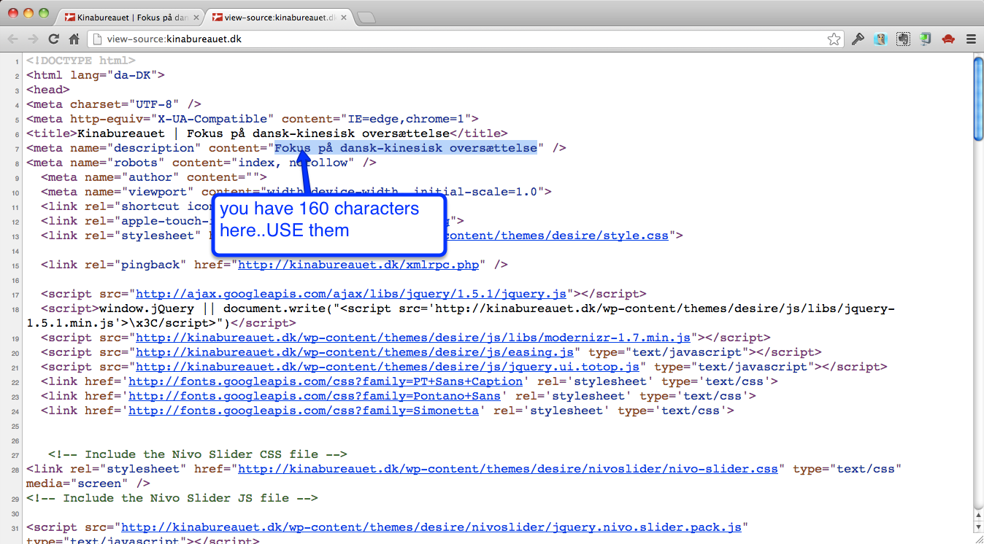Switch to the Kinabureauet | Fokus på dansk tab

coord(131,17)
